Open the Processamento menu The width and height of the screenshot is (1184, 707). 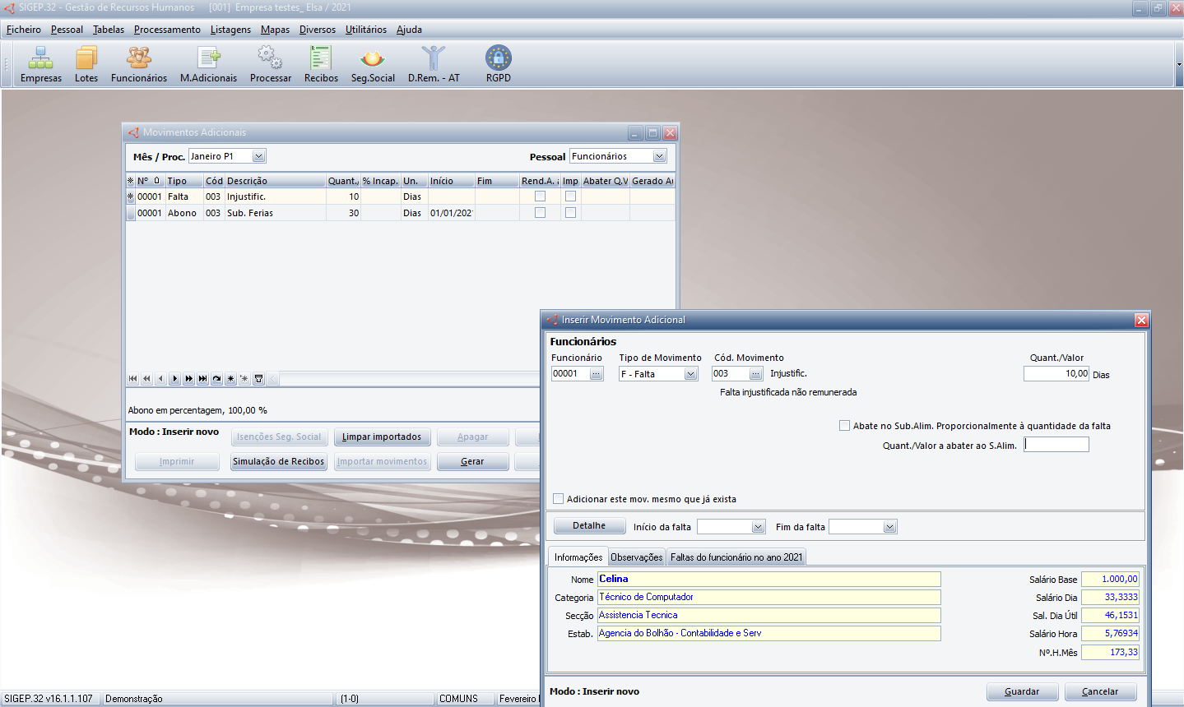(167, 30)
